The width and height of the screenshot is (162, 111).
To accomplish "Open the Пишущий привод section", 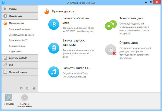I will coord(19,72).
